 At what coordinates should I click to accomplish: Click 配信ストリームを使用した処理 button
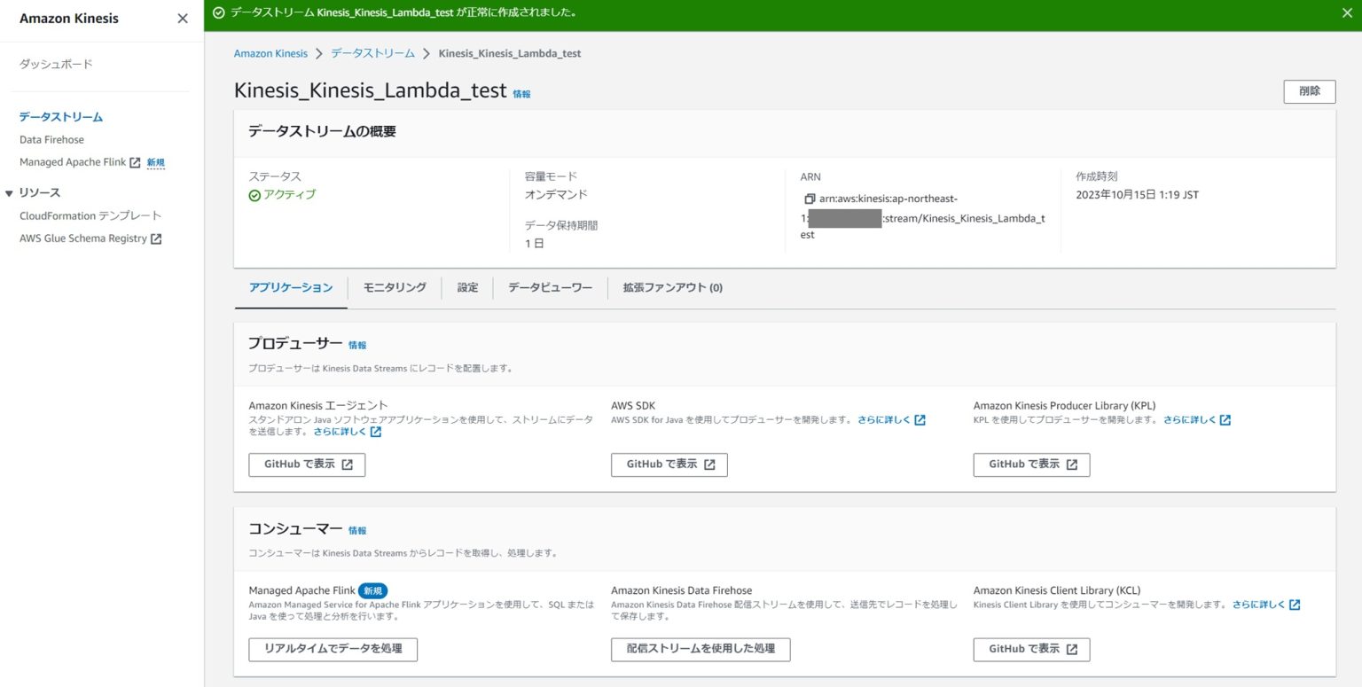tap(700, 649)
